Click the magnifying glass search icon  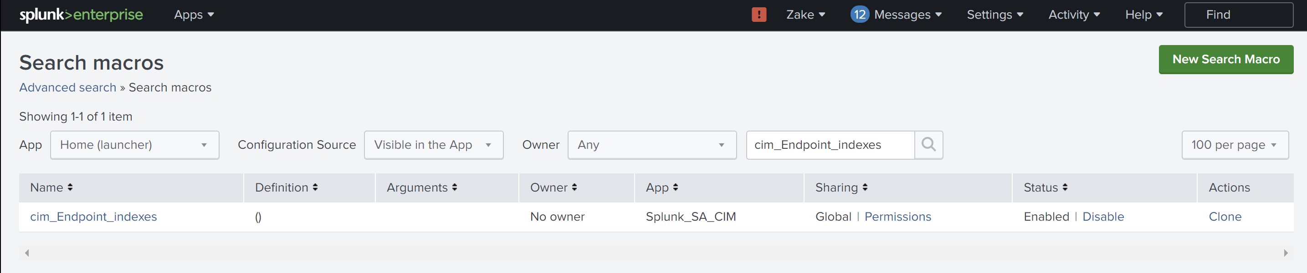click(x=928, y=145)
